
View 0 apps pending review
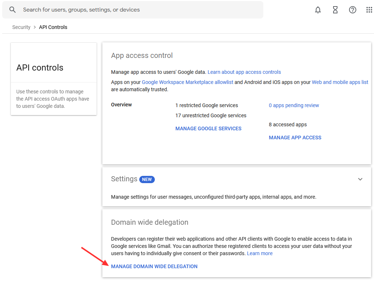point(294,105)
